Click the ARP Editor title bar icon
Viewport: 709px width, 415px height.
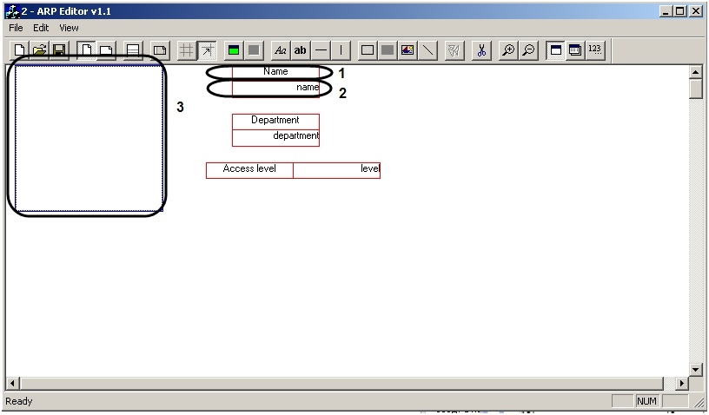tap(12, 12)
